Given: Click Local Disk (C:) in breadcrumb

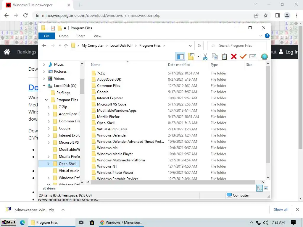Looking at the screenshot, I should [121, 46].
